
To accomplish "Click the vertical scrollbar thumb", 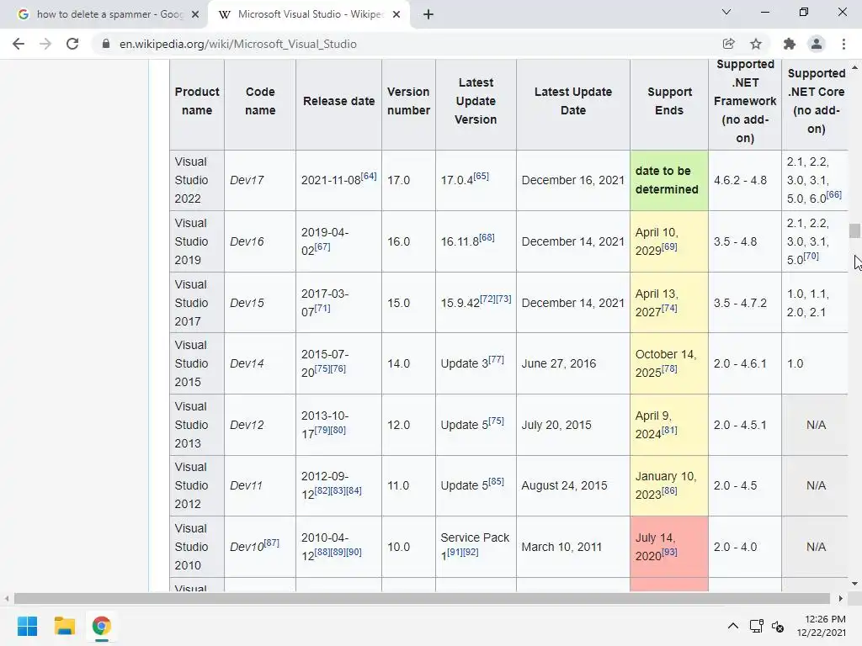I will coord(854,230).
